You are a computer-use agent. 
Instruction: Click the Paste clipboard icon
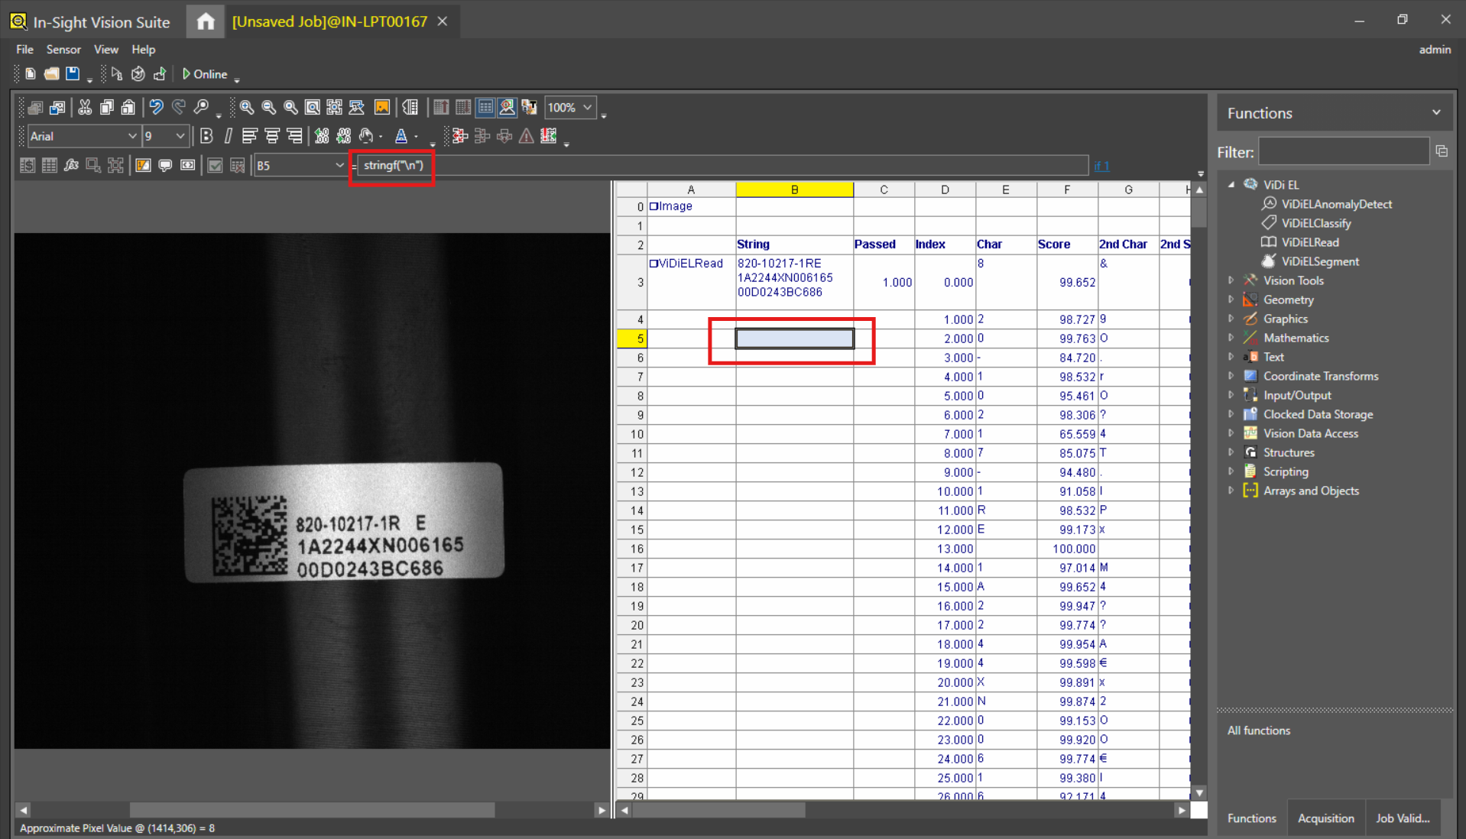coord(128,108)
